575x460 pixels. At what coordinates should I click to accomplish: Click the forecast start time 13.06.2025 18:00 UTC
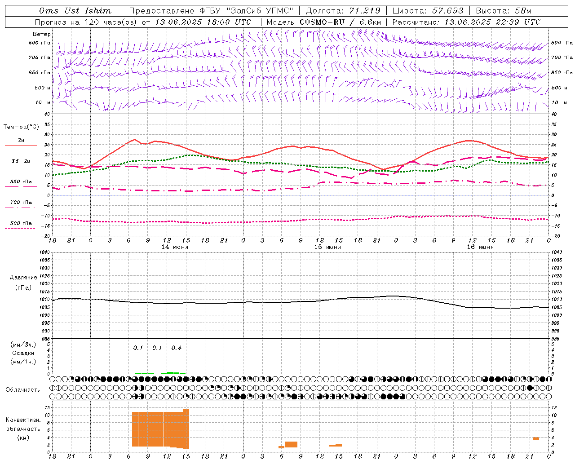tap(203, 22)
